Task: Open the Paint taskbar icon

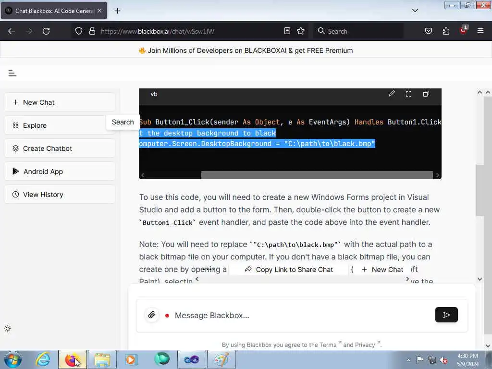Action: 221,359
